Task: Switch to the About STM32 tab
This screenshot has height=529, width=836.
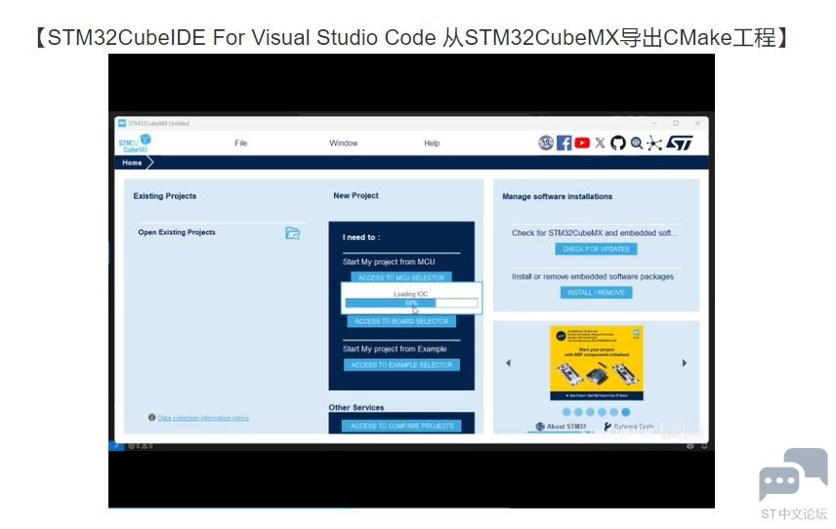Action: 561,427
